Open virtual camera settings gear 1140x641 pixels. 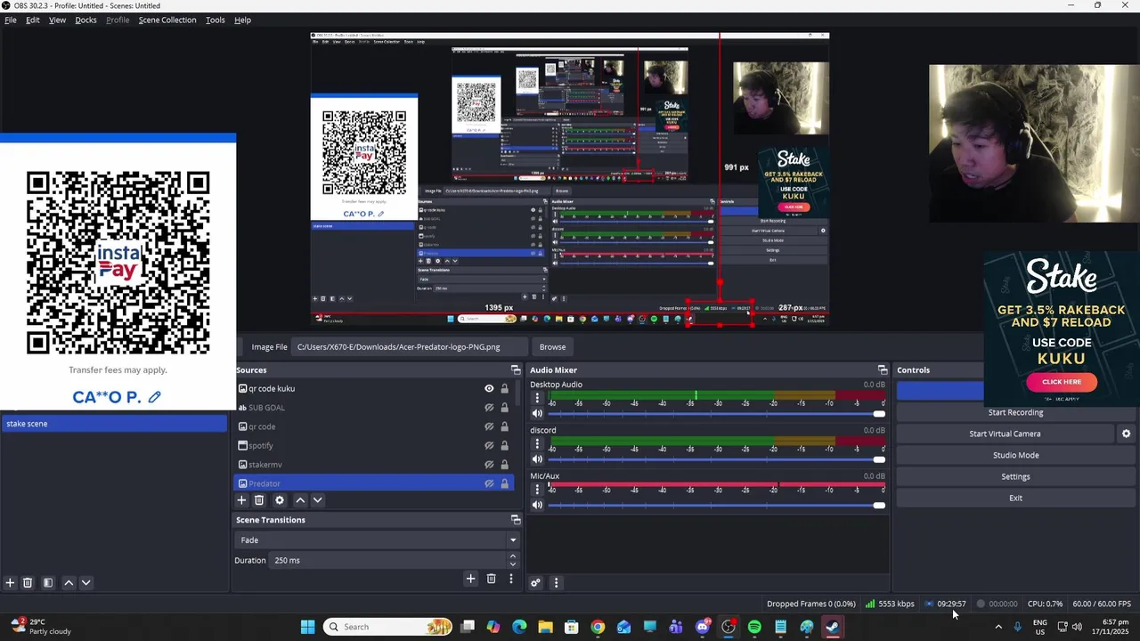pyautogui.click(x=1126, y=434)
